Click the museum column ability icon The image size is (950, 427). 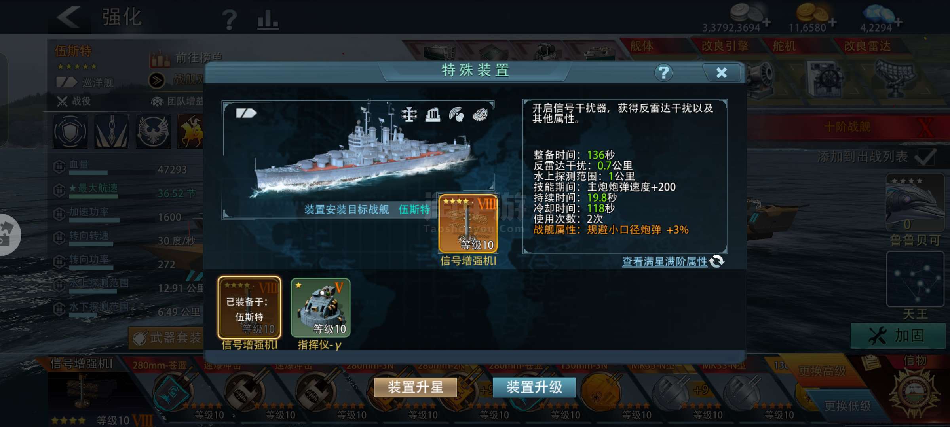tap(433, 115)
